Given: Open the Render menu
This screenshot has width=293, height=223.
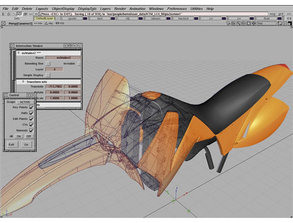Looking at the screenshot, I should point(120,8).
